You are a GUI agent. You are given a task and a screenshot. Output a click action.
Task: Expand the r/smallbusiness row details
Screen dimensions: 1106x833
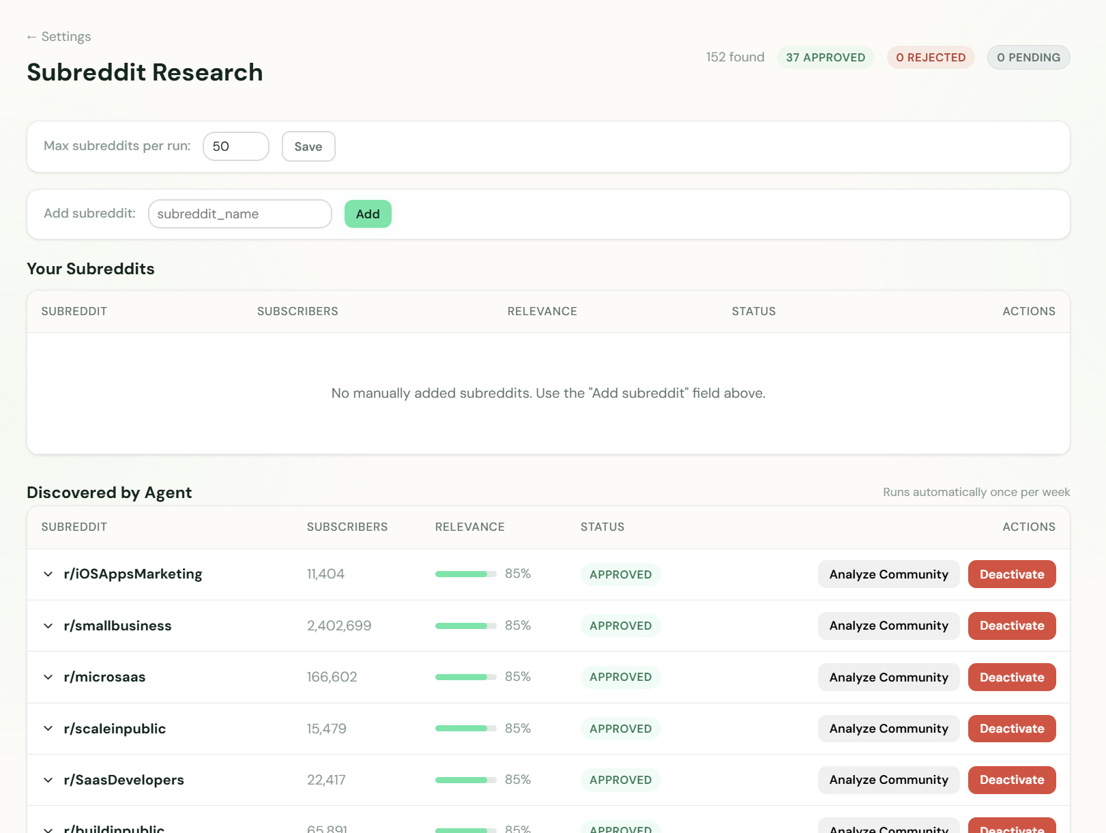48,626
